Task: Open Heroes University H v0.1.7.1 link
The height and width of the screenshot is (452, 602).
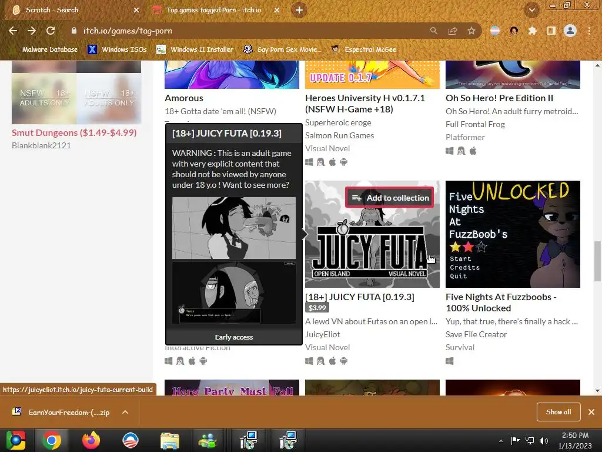Action: pyautogui.click(x=364, y=104)
